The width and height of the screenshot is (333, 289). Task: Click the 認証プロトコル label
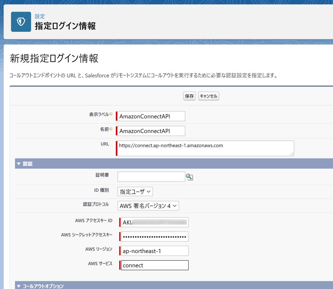[96, 204]
